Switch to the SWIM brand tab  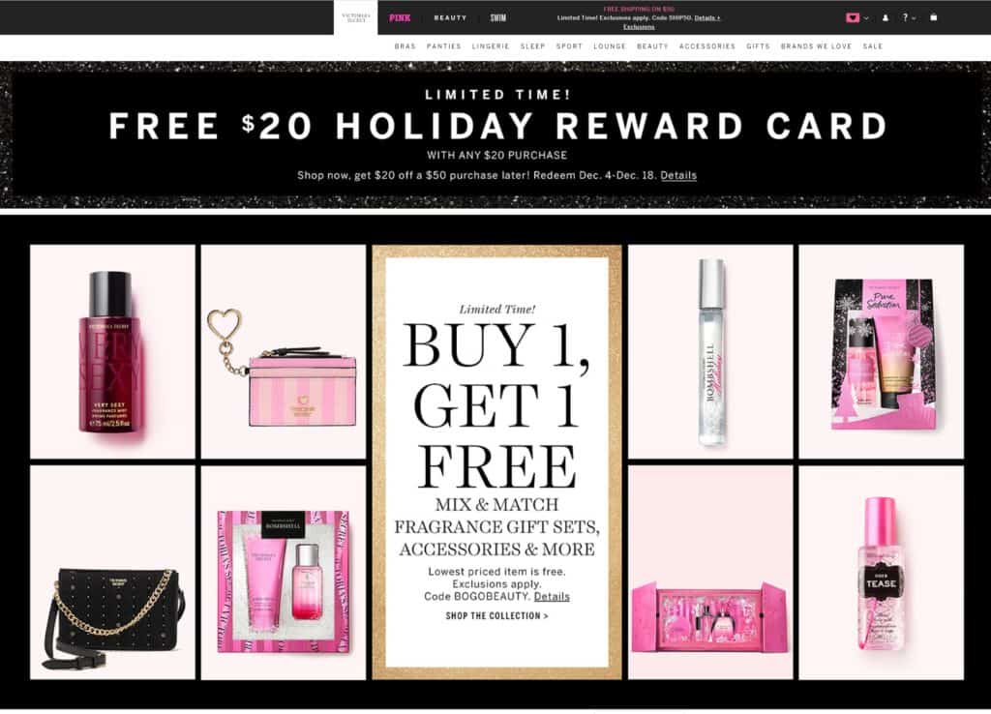[x=498, y=17]
